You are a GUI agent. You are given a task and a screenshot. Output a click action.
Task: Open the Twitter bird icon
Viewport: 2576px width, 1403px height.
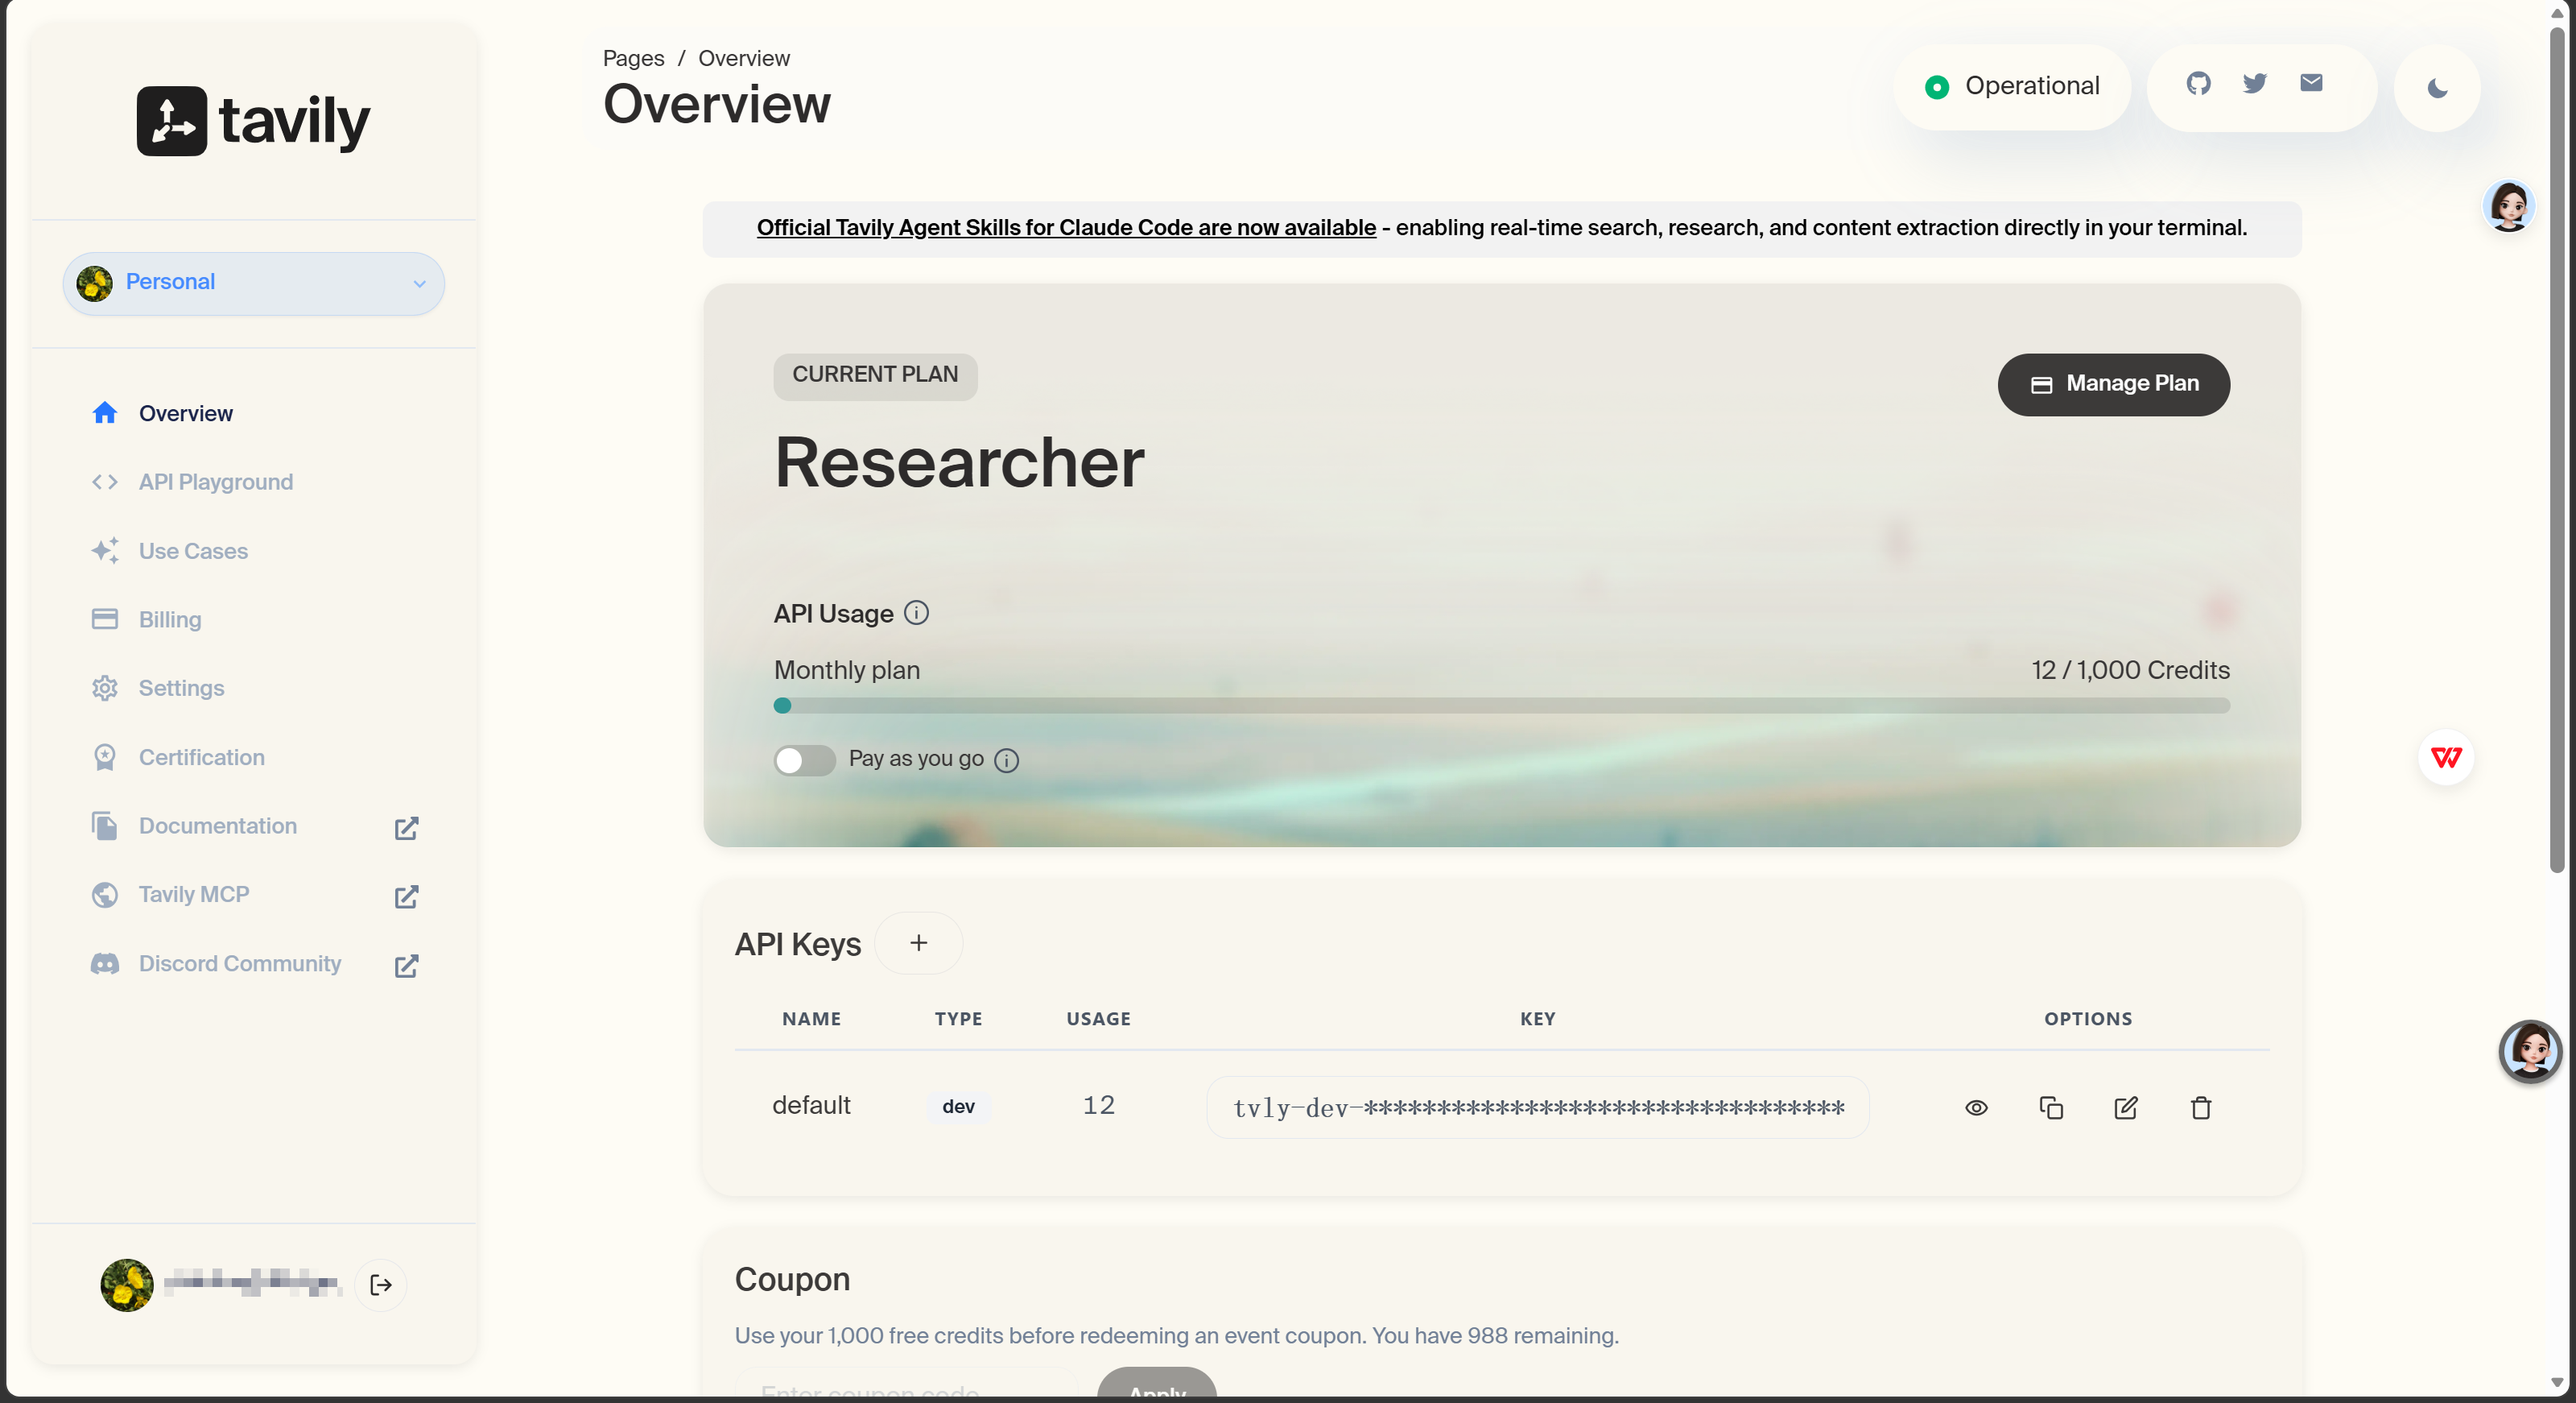(x=2254, y=84)
